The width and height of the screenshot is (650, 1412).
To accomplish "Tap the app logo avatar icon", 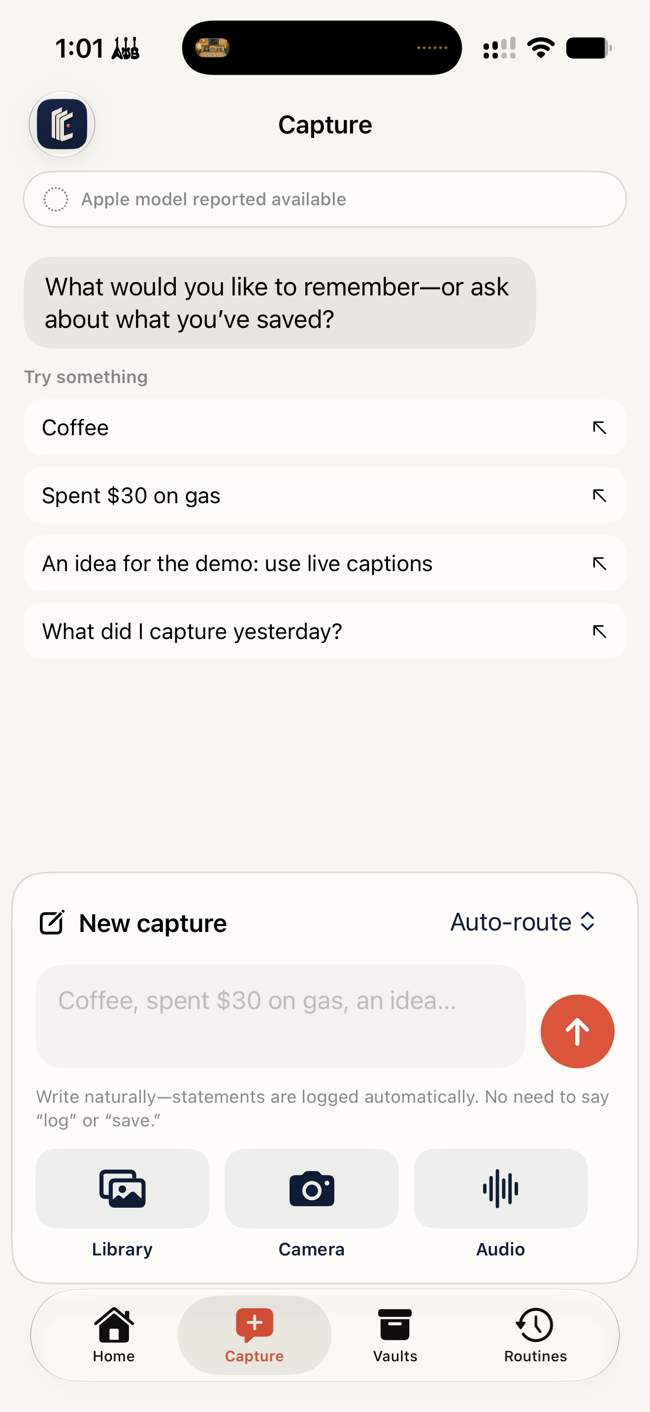I will click(62, 125).
